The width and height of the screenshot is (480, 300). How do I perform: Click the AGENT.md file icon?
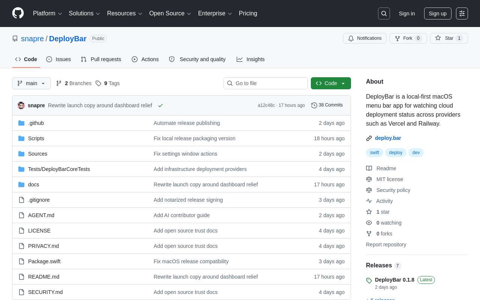21,215
